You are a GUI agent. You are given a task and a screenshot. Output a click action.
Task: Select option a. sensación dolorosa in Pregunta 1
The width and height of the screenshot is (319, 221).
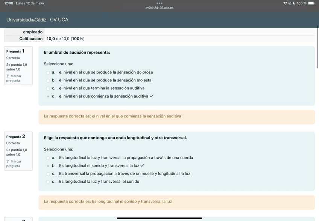point(48,73)
